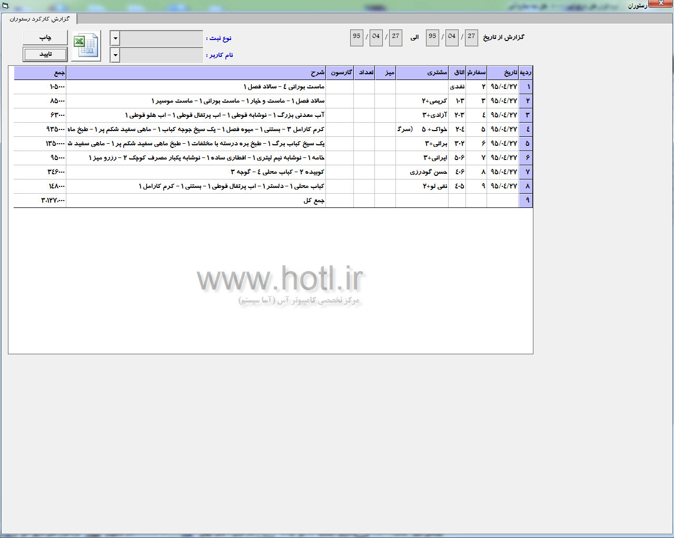The image size is (674, 538).
Task: Click the مشتری column header
Action: pyautogui.click(x=422, y=73)
